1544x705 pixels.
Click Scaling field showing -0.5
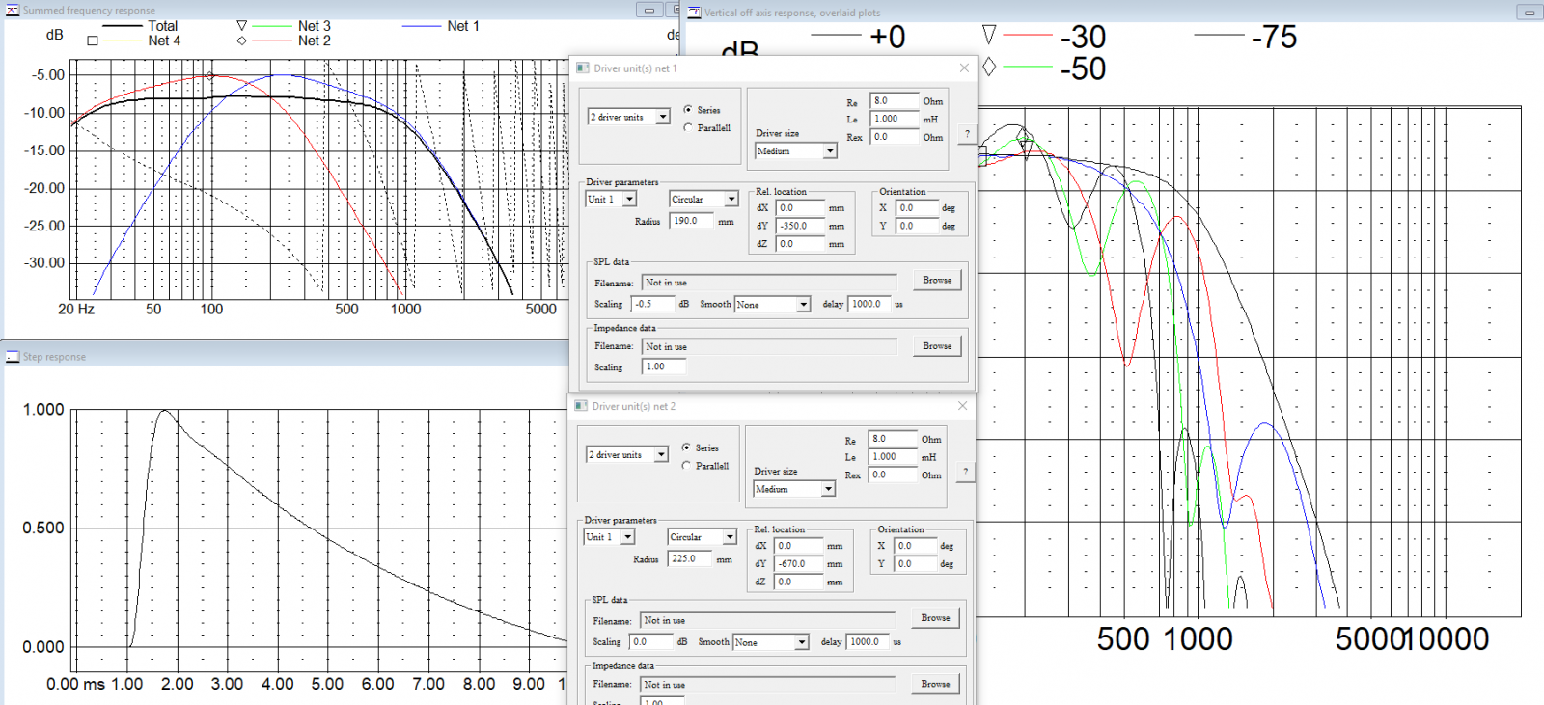tap(652, 304)
